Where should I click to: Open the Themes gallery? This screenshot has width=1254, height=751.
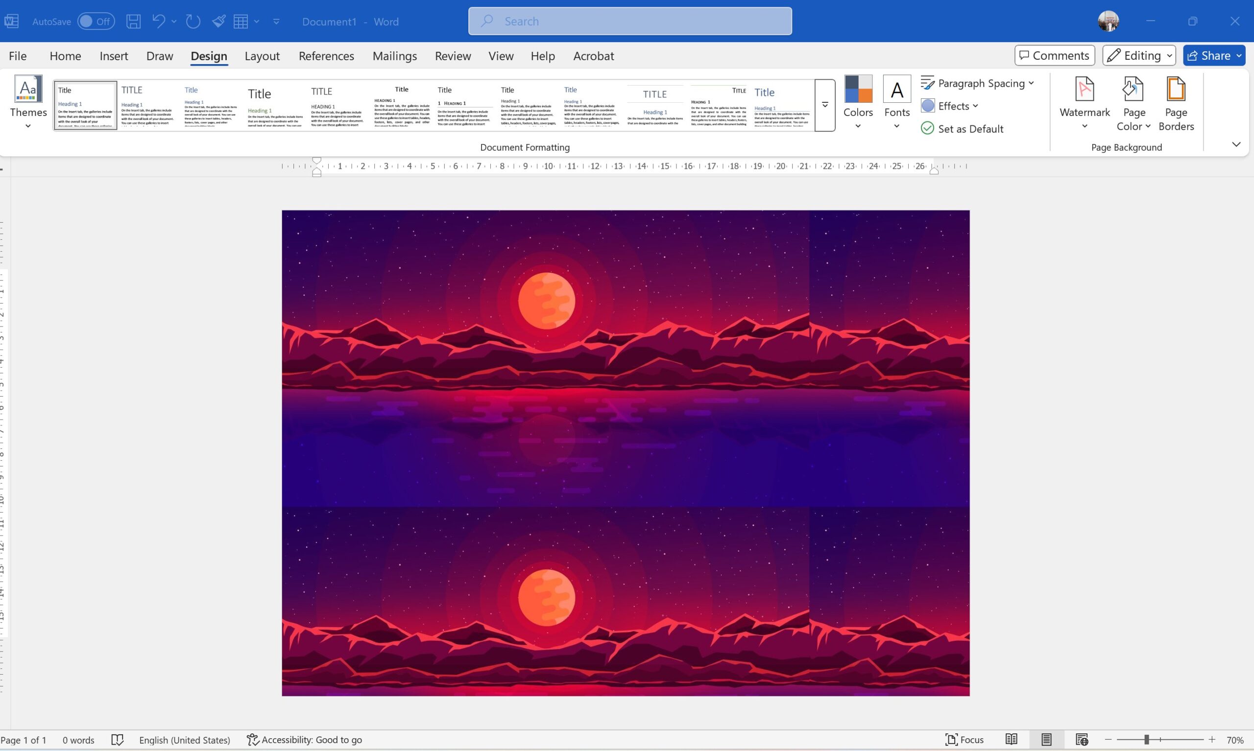[x=27, y=102]
